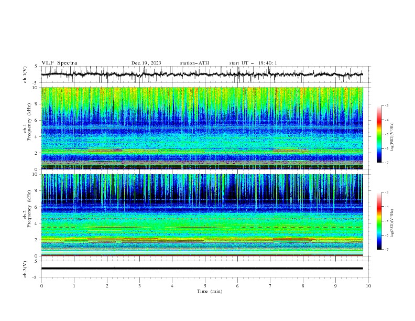Viewport: 415px width, 321px height.
Task: Click the ch.2 spectrogram plot
Action: (202, 215)
